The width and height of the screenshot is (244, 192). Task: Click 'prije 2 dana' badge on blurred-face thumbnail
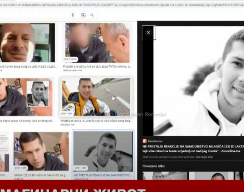point(70,59)
